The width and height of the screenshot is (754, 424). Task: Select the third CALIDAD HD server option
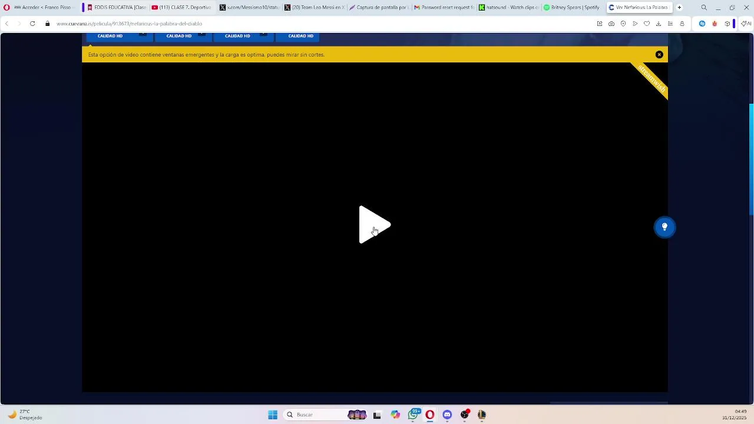coord(243,37)
